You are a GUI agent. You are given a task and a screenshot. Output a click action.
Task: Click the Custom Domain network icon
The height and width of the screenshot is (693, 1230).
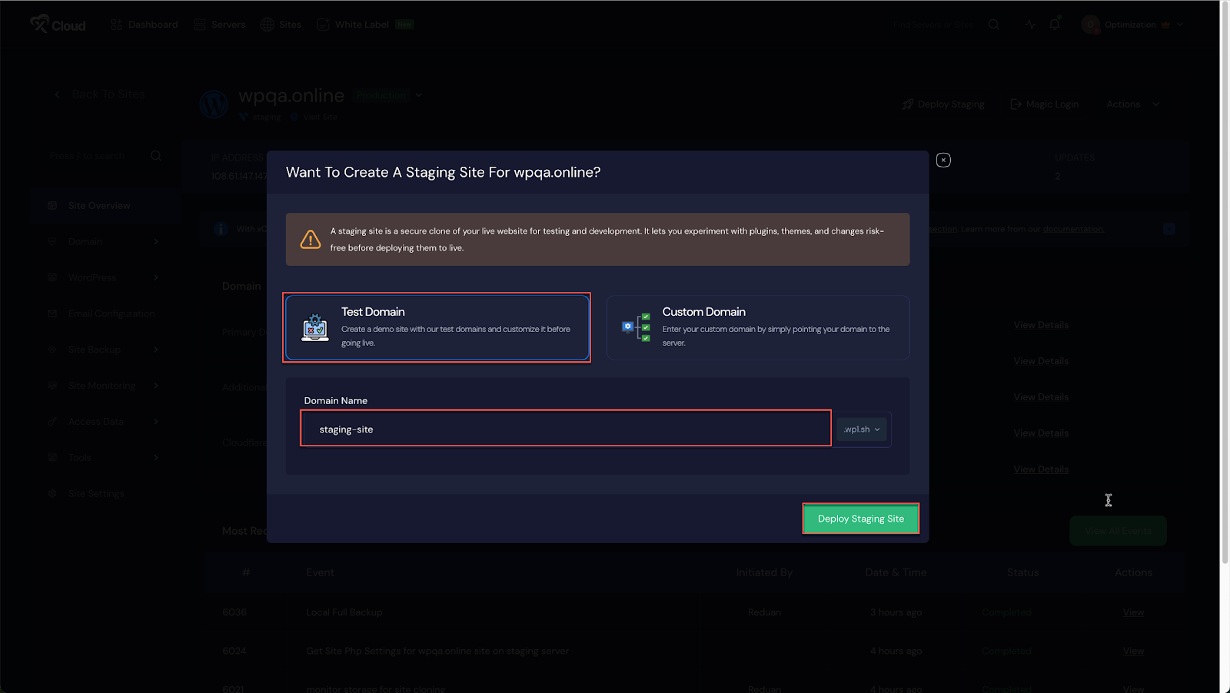click(x=636, y=327)
